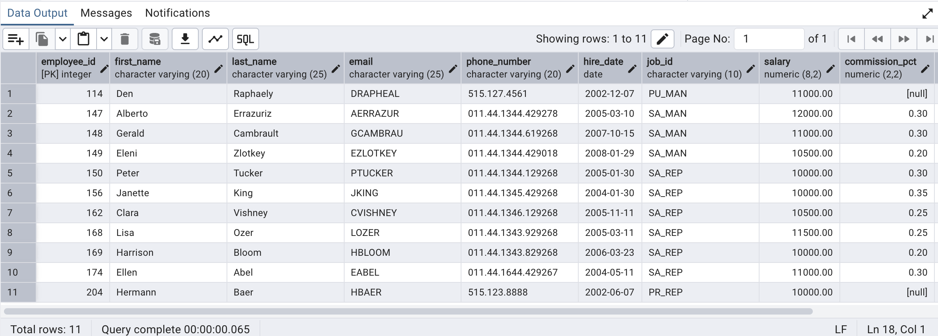Click the rows range edit pencil
Screen dimensions: 938x336
pyautogui.click(x=662, y=39)
